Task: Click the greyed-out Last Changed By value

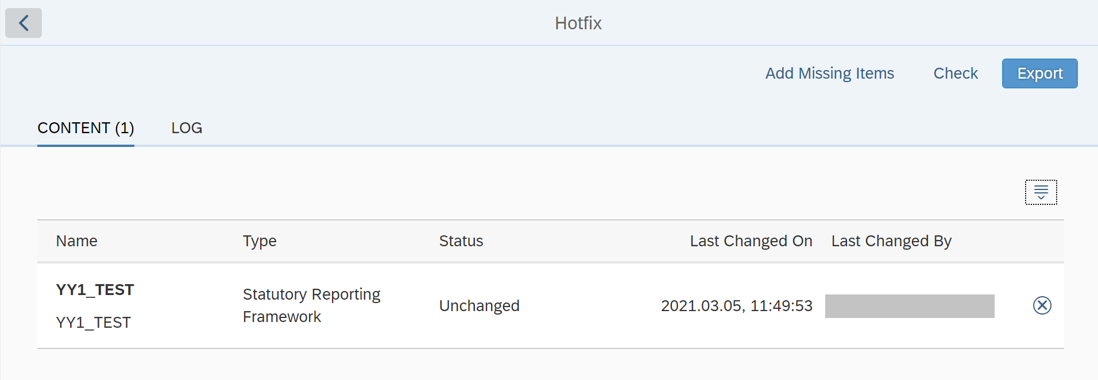Action: (x=910, y=306)
